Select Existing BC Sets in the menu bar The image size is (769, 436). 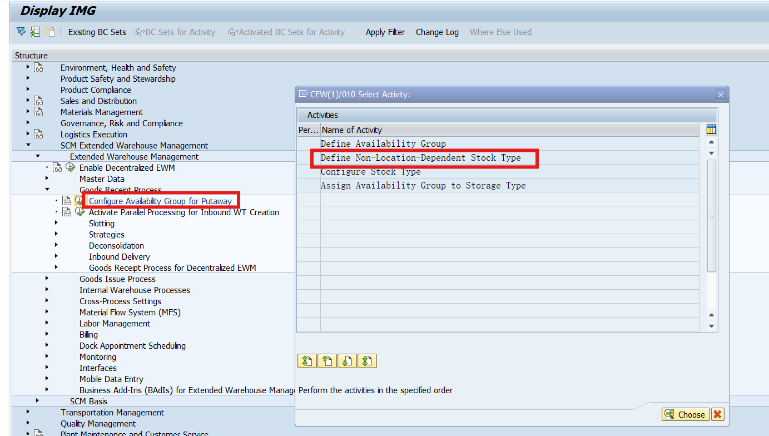pos(97,32)
